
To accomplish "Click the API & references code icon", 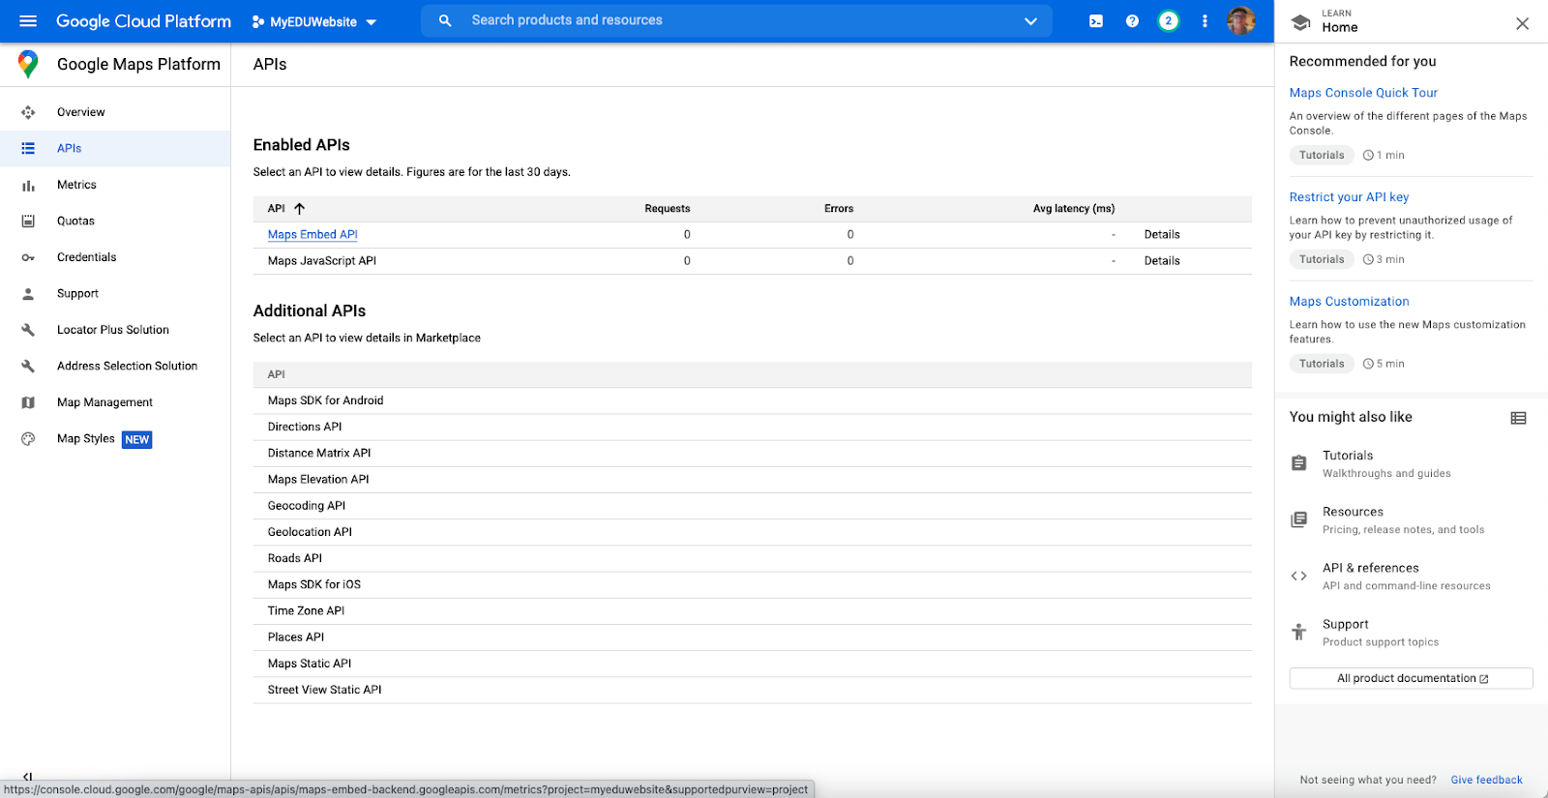I will (1299, 576).
